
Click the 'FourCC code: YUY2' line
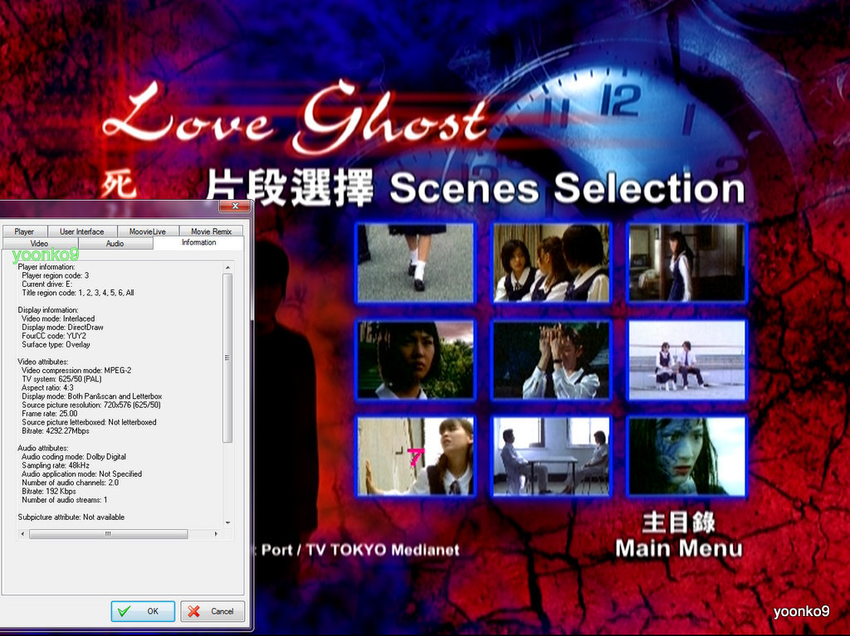tap(54, 336)
